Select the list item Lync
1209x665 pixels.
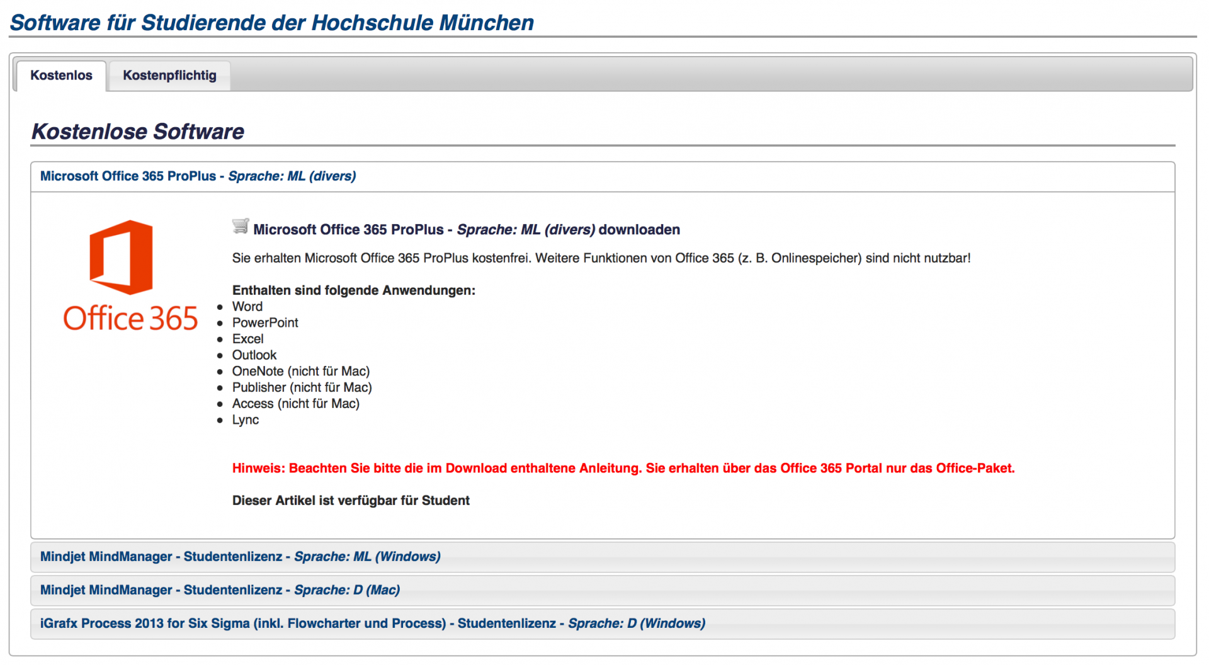click(246, 420)
